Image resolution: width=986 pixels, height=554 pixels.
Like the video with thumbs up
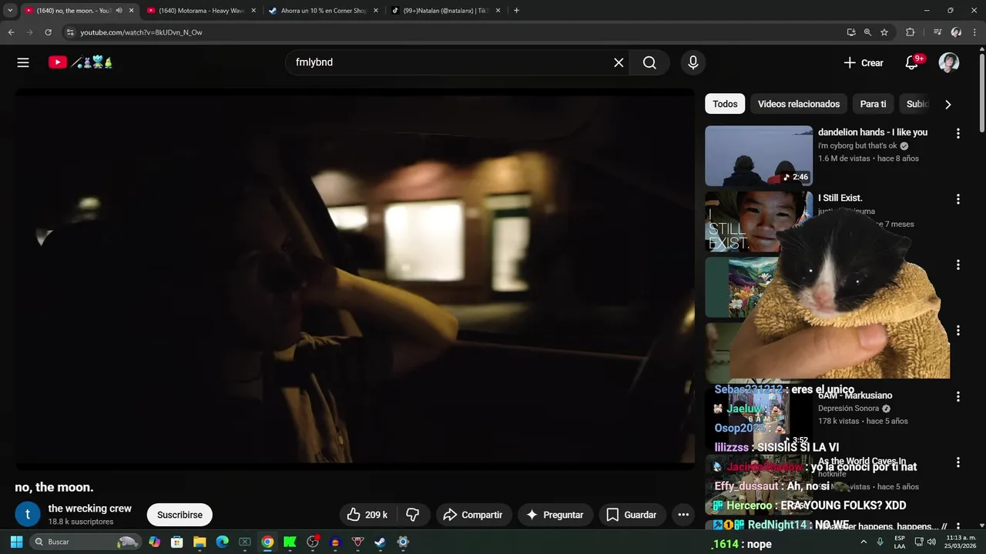coord(368,515)
